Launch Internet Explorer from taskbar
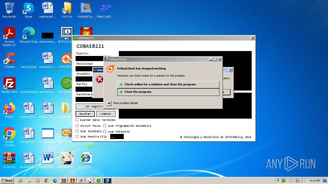Screen dimensions: 328x184 (20, 181)
